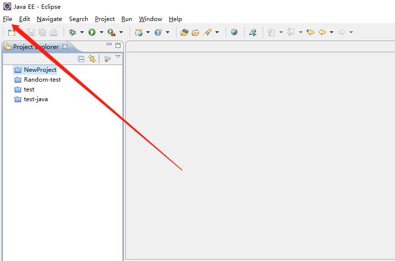
Task: Click the Collapse All icon in Project Explorer
Action: point(81,59)
